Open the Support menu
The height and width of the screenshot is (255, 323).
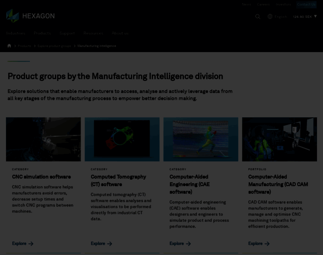pyautogui.click(x=67, y=33)
